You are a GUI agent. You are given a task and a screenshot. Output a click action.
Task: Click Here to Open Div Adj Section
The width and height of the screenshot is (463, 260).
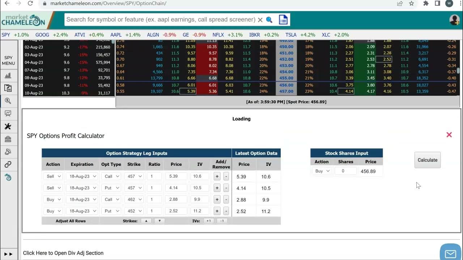coord(63,253)
